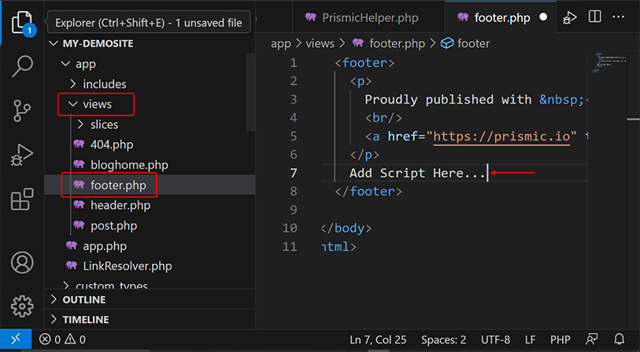Switch to the PrismicHelper.php tab
Viewport: 640px width, 352px height.
369,17
